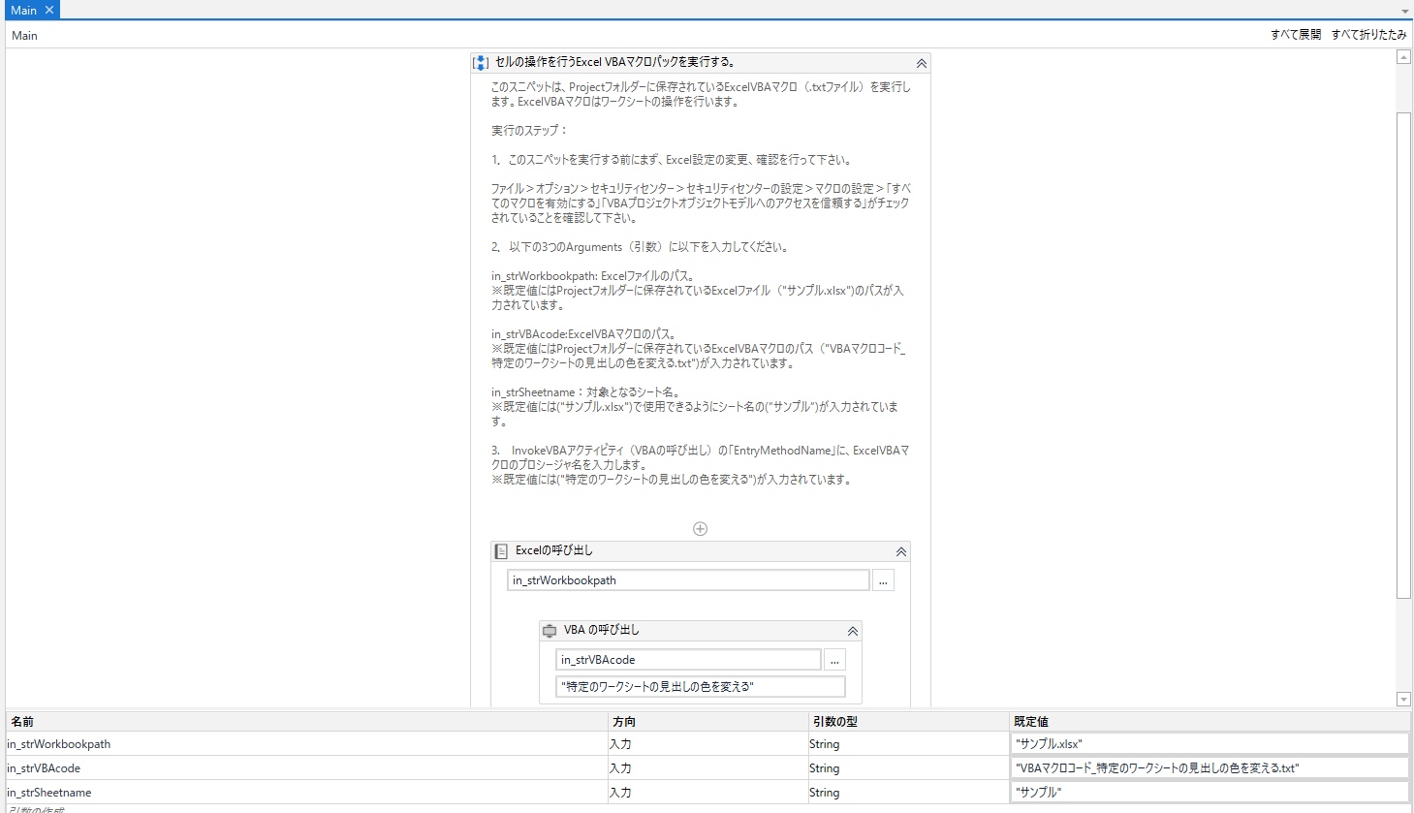Click the entry method name field "特定のワークシートの見出しの色を変える"

tap(701, 687)
